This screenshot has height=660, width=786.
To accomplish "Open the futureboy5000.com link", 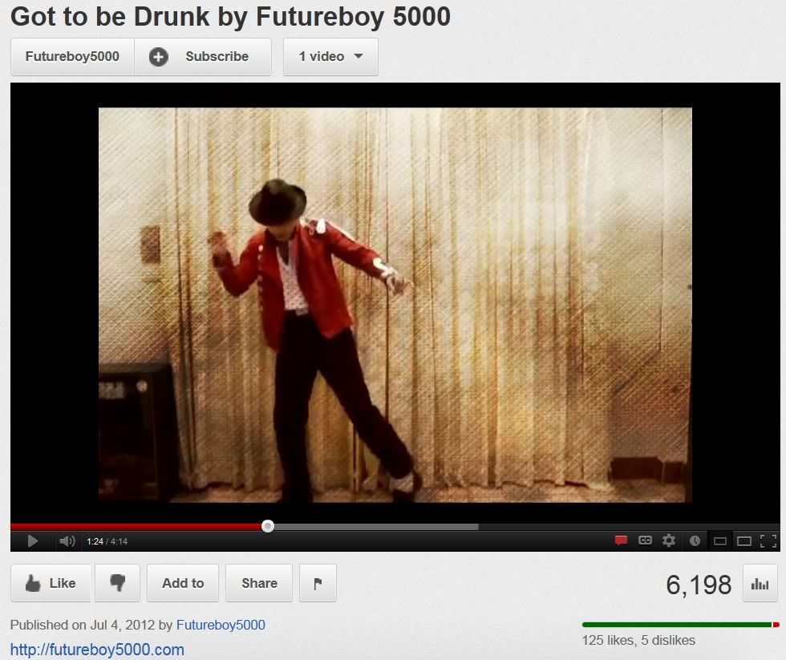I will pos(97,650).
